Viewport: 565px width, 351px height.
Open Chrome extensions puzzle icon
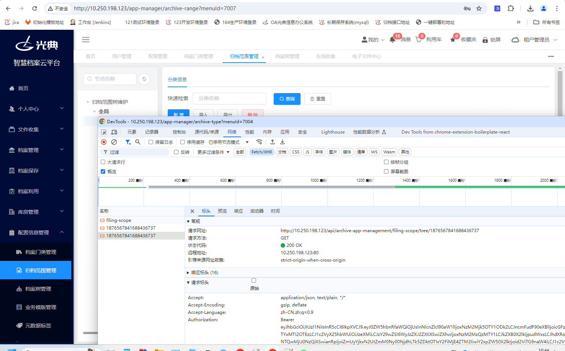(511, 8)
